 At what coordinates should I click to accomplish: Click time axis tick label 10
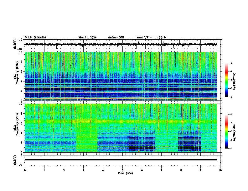click(x=220, y=170)
